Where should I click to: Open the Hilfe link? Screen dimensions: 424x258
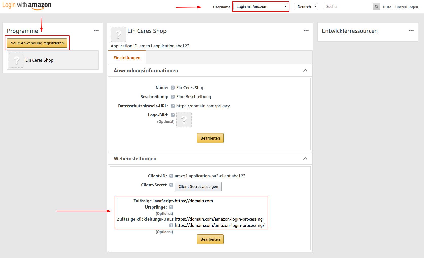tap(387, 7)
